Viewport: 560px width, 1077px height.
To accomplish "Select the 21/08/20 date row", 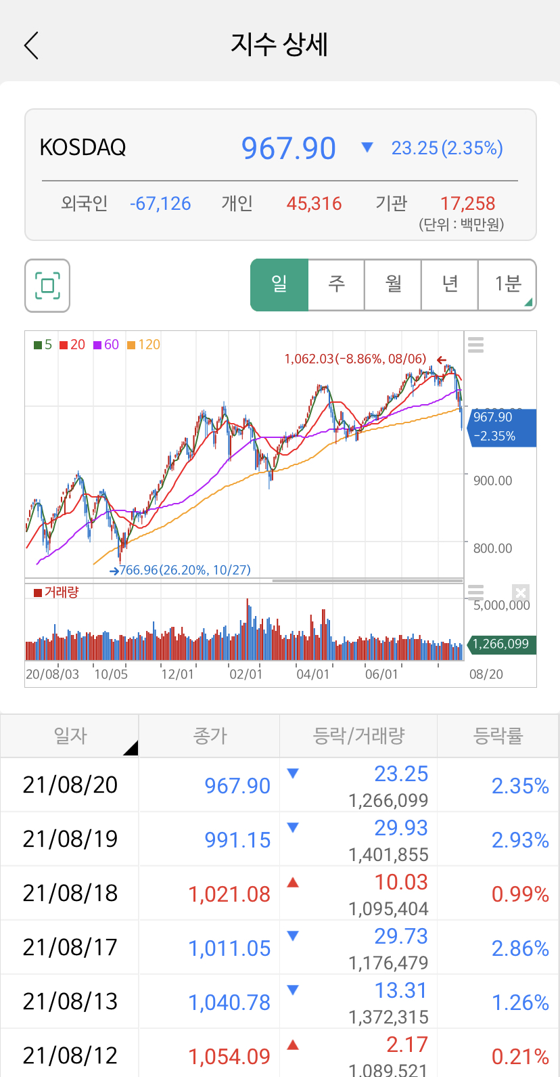I will point(70,785).
